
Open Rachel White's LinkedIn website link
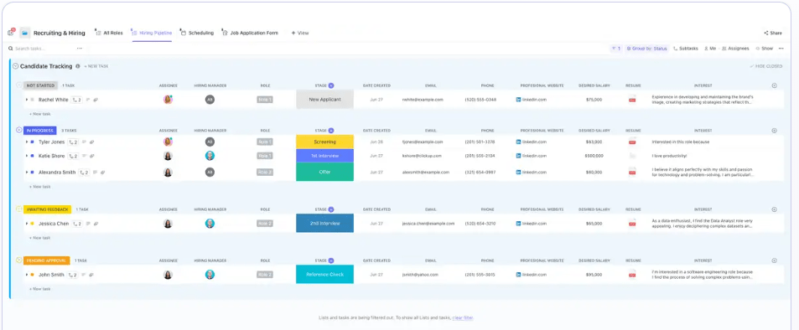click(532, 100)
